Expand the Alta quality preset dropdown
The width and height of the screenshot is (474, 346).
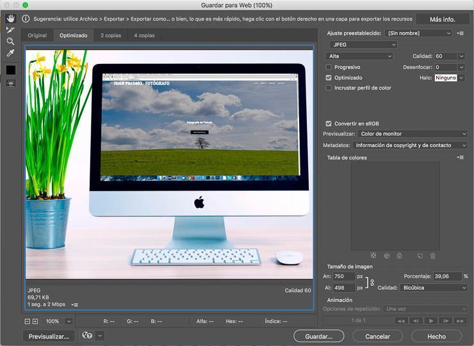click(360, 56)
